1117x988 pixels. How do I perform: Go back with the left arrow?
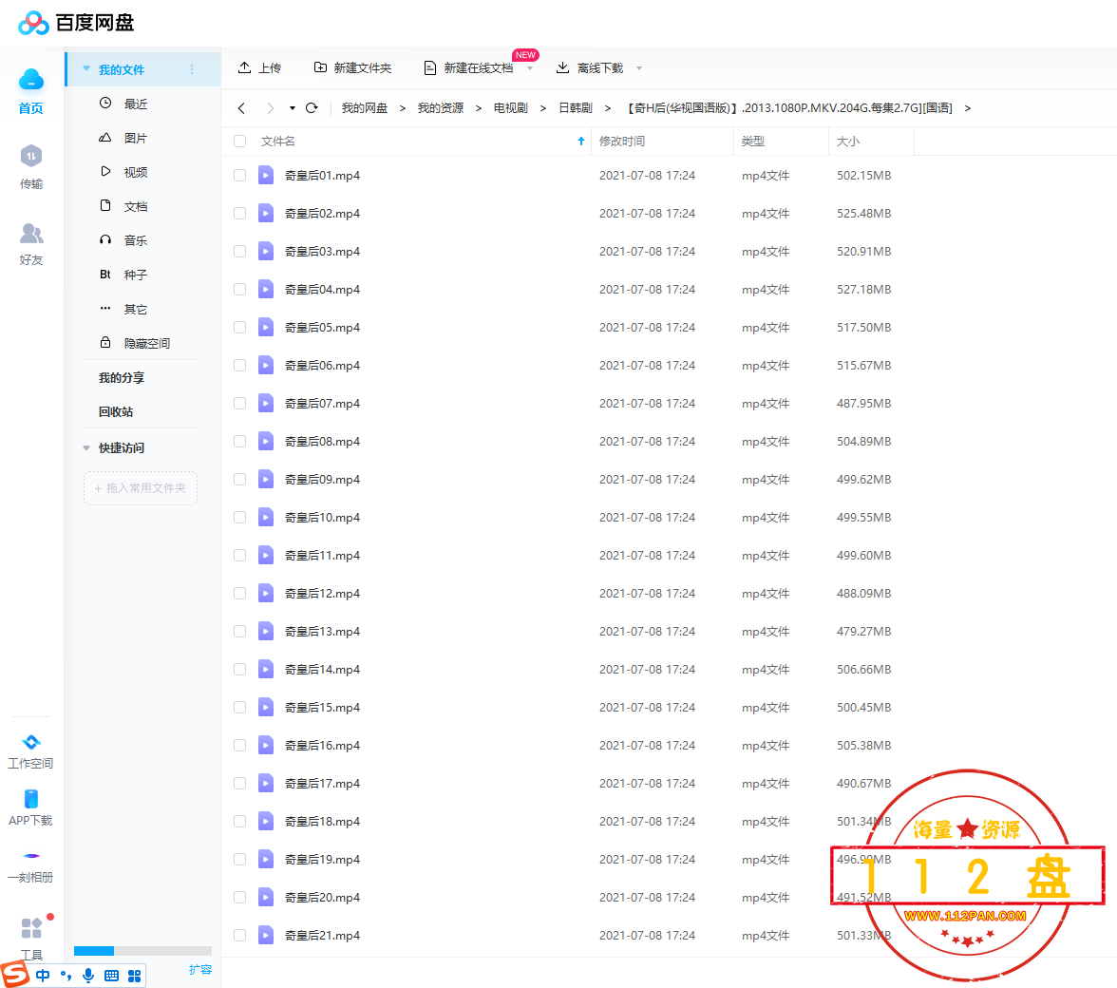click(241, 108)
